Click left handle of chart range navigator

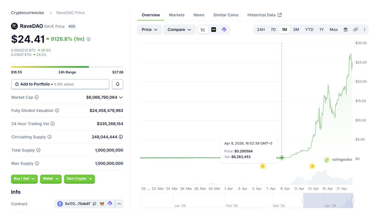coord(303,200)
